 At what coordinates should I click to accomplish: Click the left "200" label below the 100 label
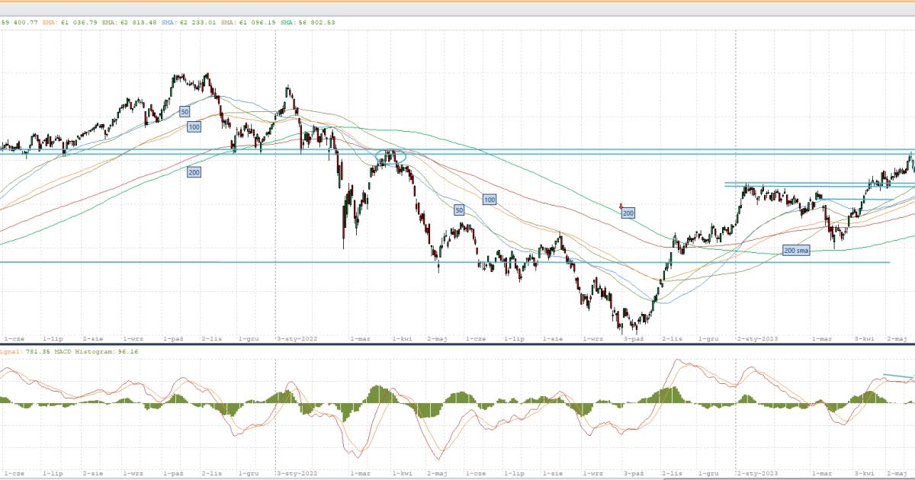194,173
